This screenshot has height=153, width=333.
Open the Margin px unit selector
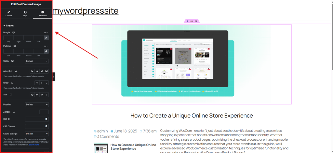[x=46, y=33]
